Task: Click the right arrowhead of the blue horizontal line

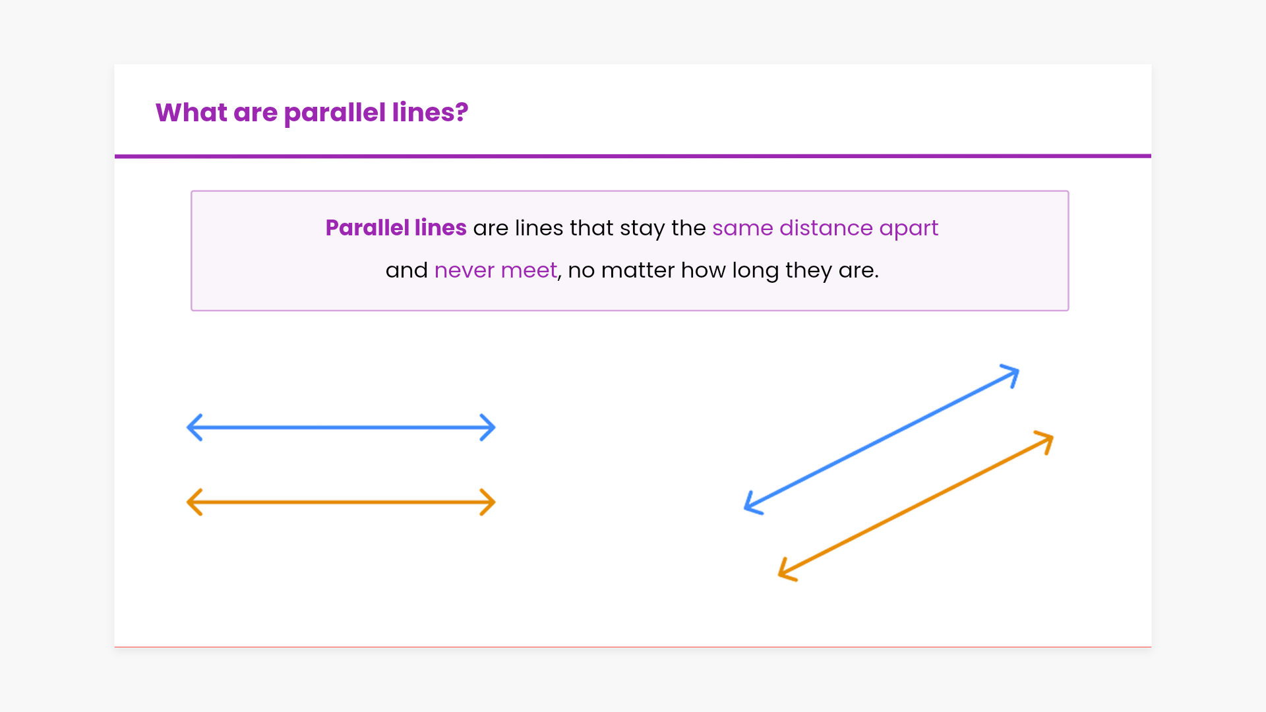Action: 491,427
